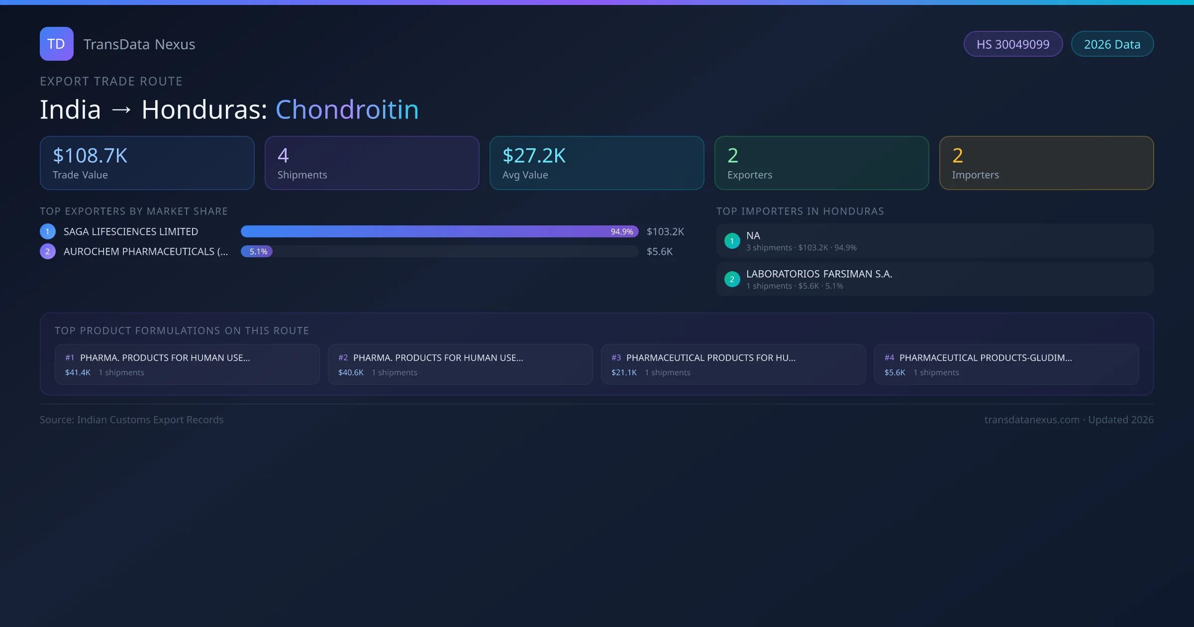
Task: Click the 5.1% market share bar
Action: 257,251
